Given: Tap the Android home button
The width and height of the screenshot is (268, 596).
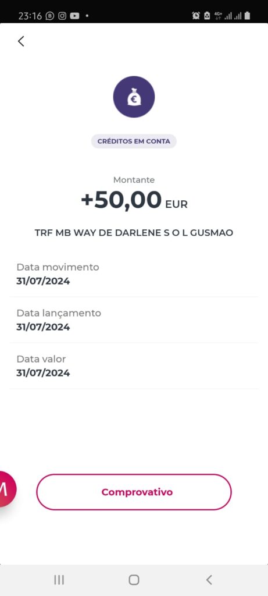Looking at the screenshot, I should click(x=134, y=580).
